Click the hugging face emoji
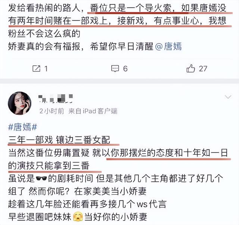The width and height of the screenshot is (239, 225). 78,217
